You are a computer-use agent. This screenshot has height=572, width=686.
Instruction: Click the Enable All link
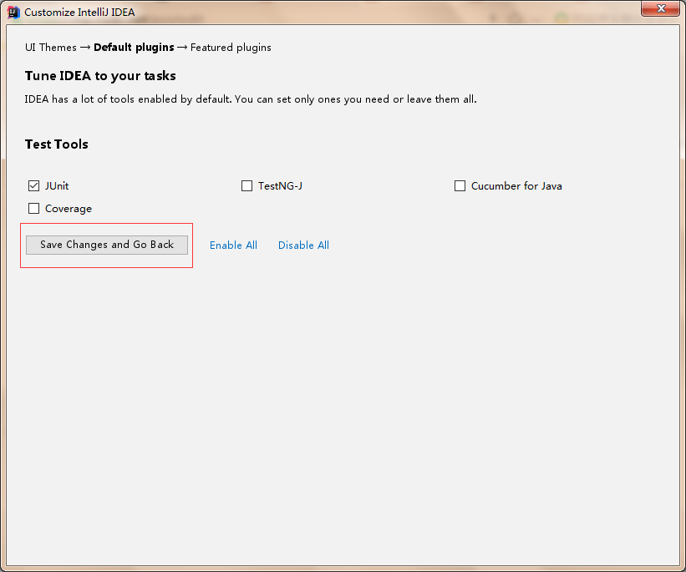pyautogui.click(x=233, y=246)
